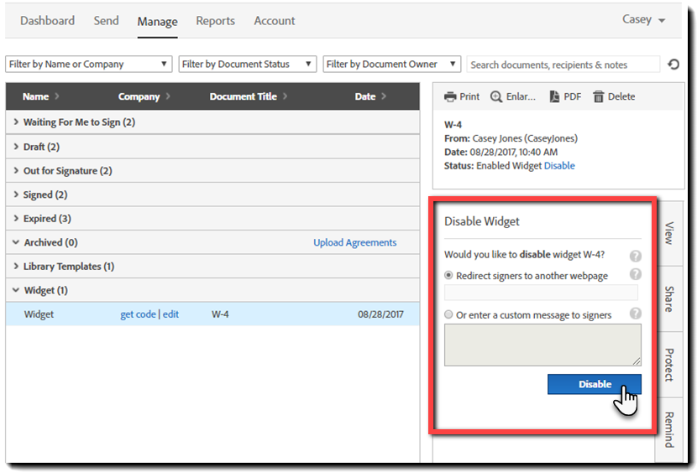The image size is (697, 472).
Task: Open help for Redirect signers option
Action: (x=636, y=274)
